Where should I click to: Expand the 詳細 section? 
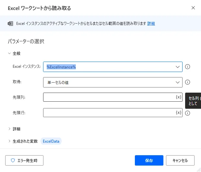click(9, 129)
